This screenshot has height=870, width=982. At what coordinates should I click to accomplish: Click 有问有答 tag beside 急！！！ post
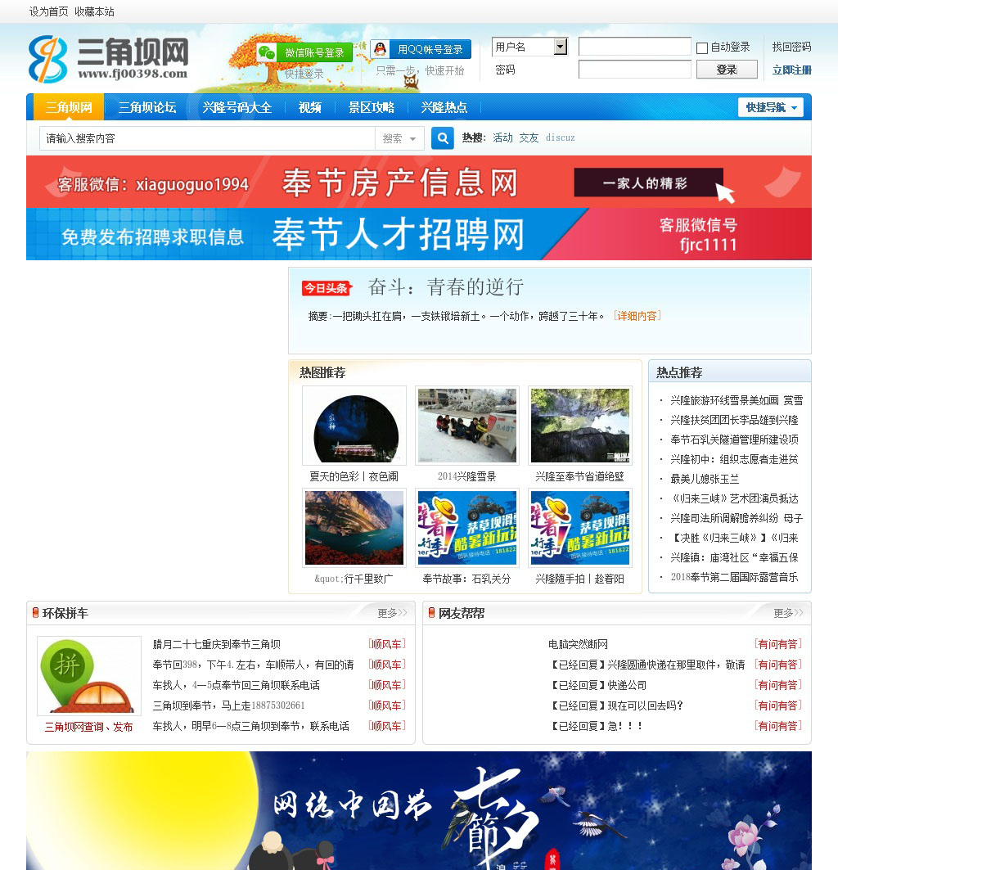(x=777, y=726)
